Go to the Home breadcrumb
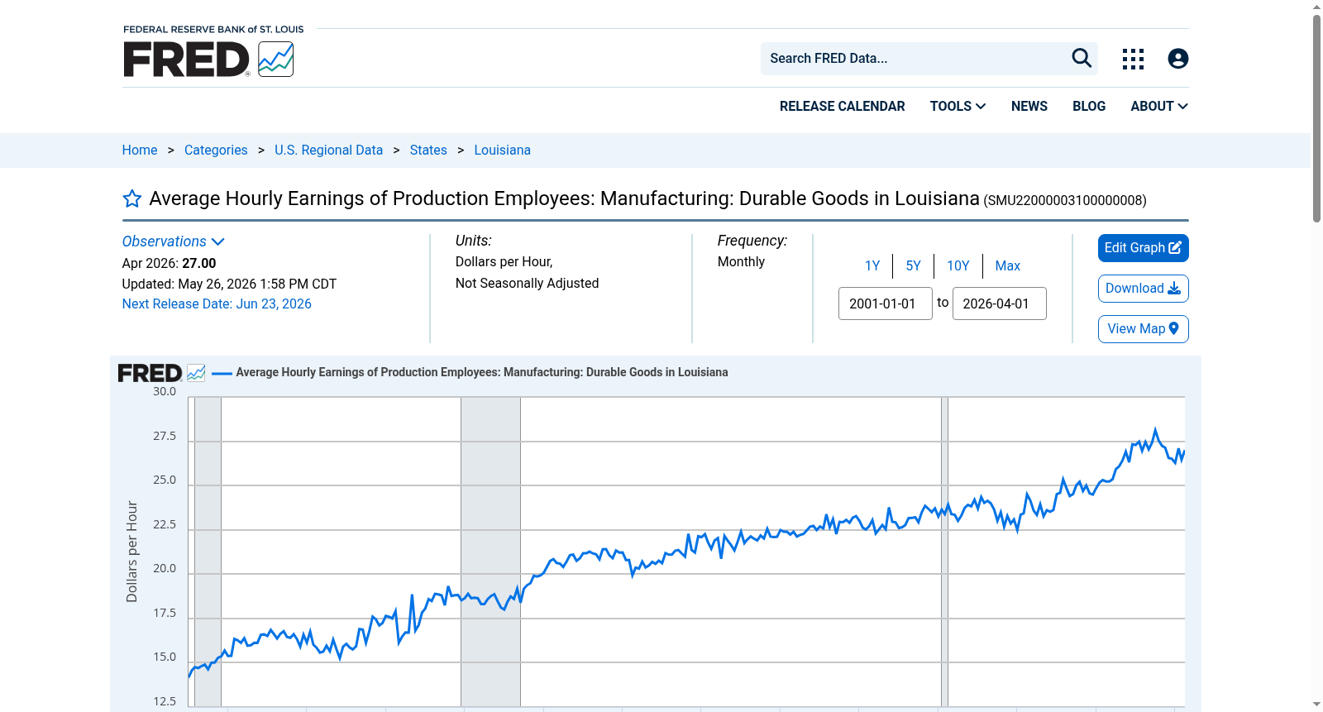The height and width of the screenshot is (712, 1323). 140,150
